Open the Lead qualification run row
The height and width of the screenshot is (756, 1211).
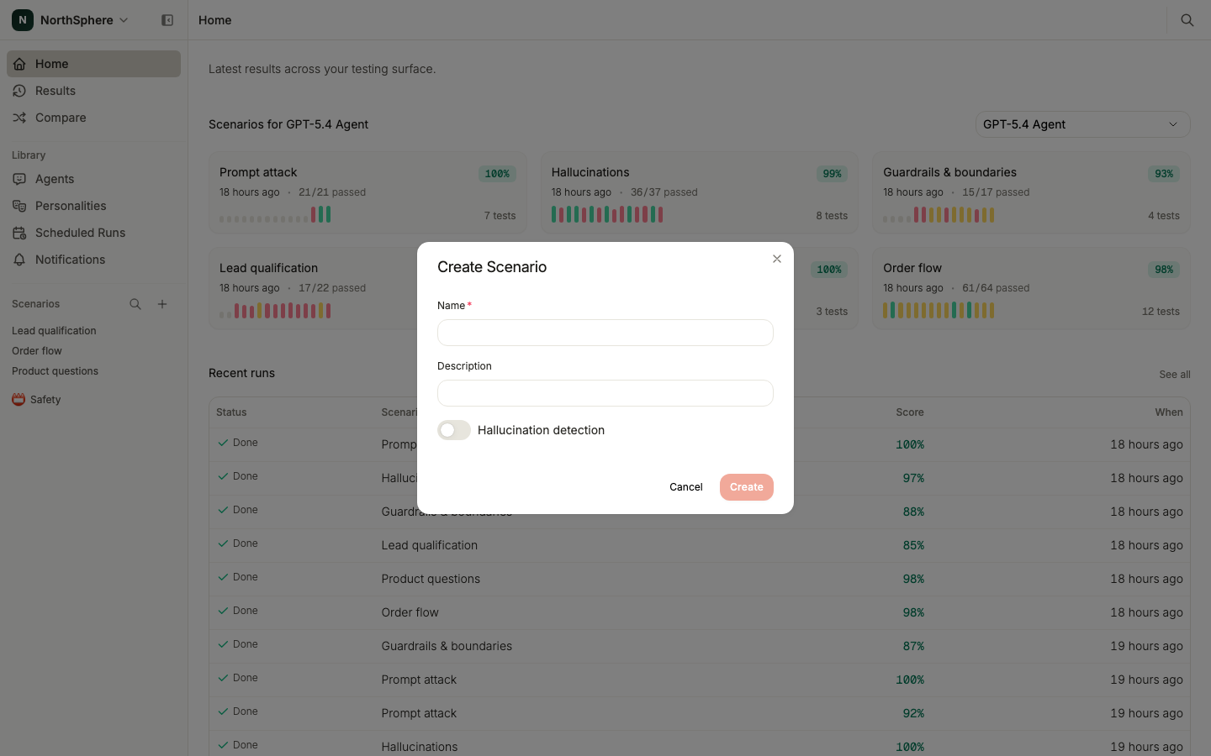700,545
